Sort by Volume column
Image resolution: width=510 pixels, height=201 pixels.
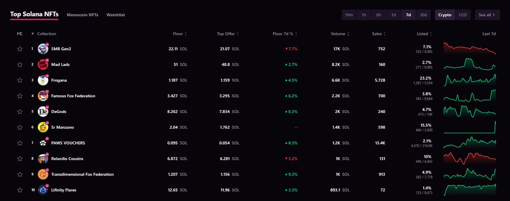click(340, 34)
